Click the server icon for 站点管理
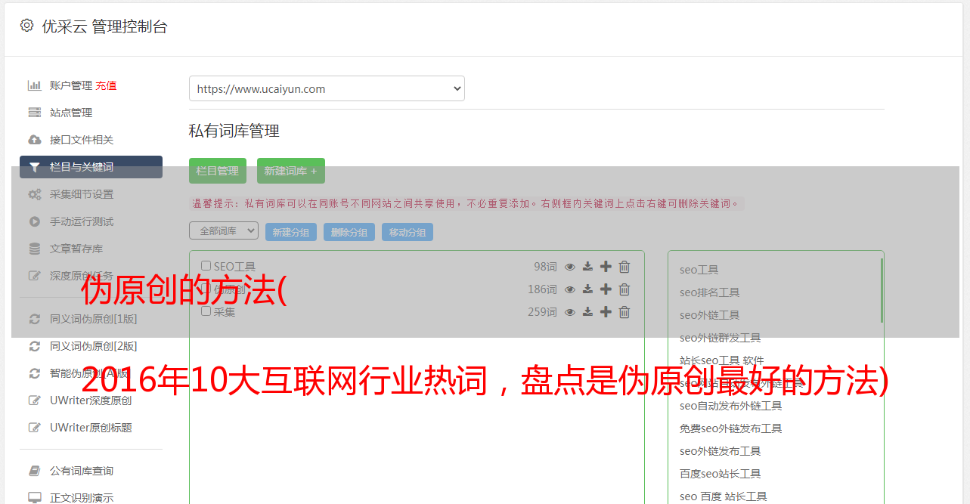 point(35,113)
